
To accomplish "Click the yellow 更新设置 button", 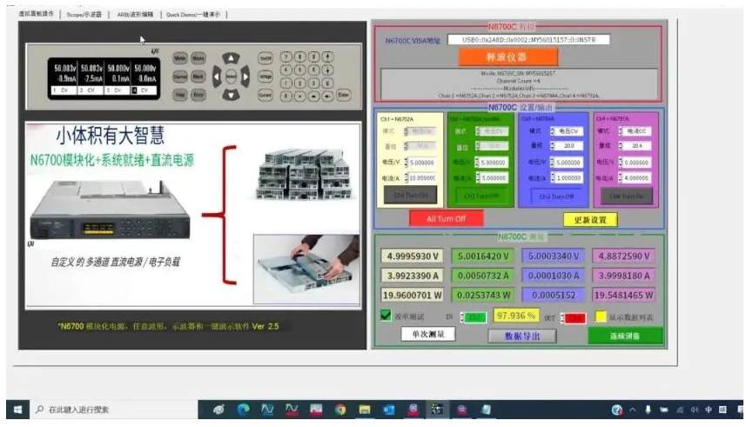I will (590, 220).
